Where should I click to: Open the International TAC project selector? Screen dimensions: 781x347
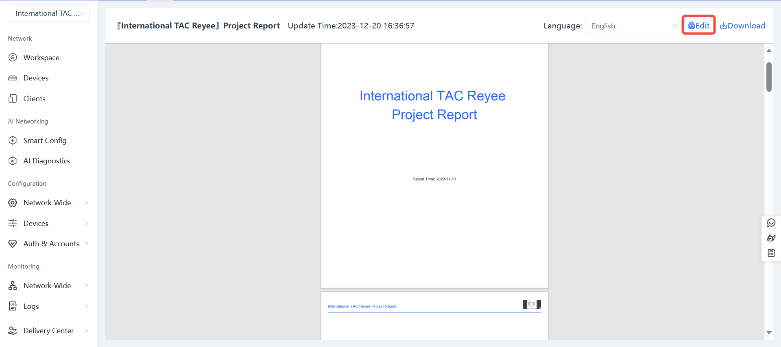[x=49, y=13]
